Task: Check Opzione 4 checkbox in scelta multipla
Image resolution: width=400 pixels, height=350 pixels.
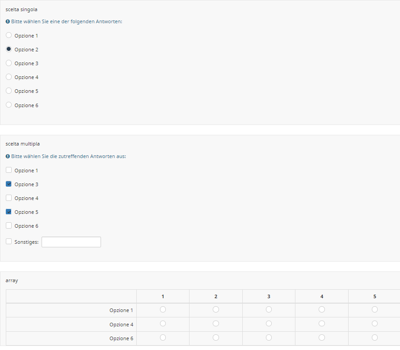Action: pyautogui.click(x=8, y=198)
